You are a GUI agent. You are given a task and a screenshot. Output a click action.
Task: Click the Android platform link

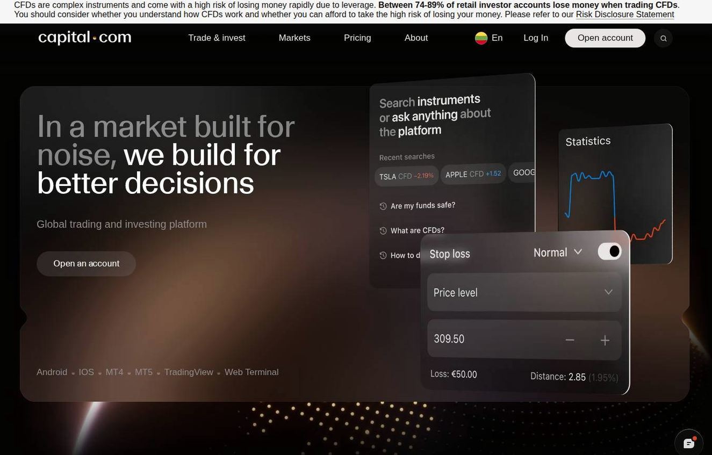pos(52,372)
